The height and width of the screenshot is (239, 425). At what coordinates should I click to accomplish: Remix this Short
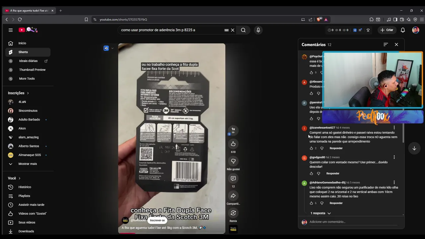point(233,213)
